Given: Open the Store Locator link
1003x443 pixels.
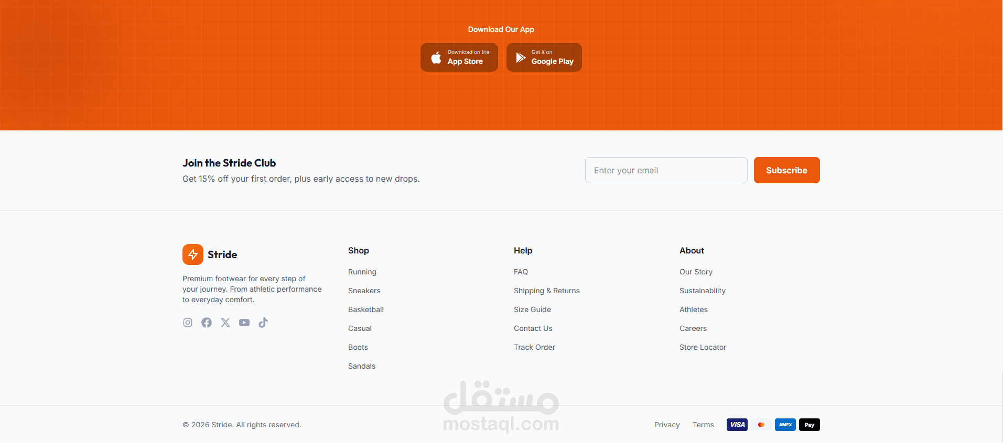Looking at the screenshot, I should coord(703,347).
